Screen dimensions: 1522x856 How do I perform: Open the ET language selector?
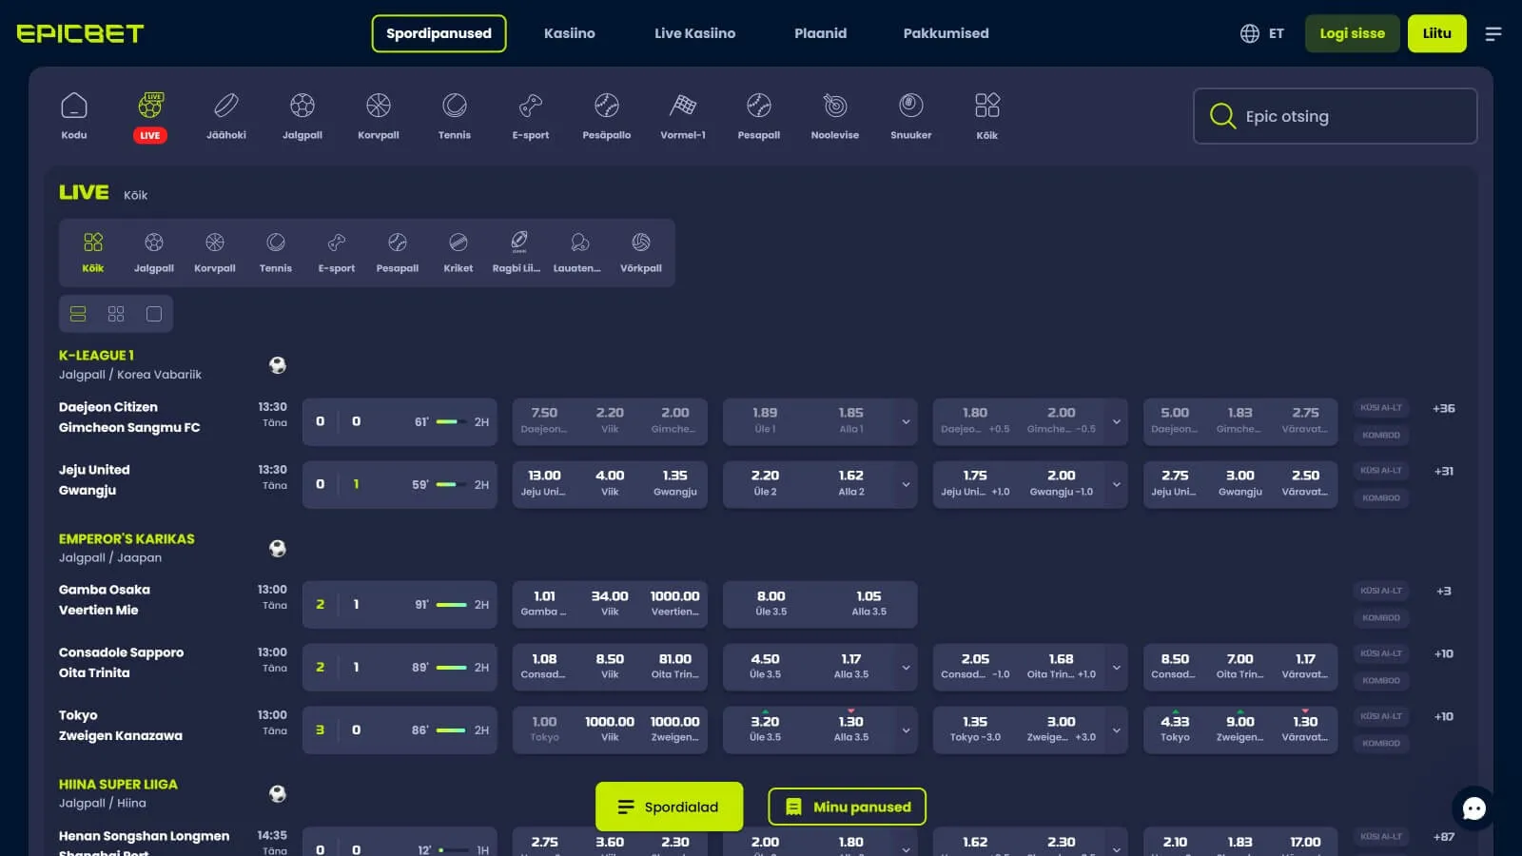pos(1262,33)
